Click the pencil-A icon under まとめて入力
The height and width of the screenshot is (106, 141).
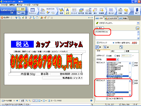click(x=48, y=12)
